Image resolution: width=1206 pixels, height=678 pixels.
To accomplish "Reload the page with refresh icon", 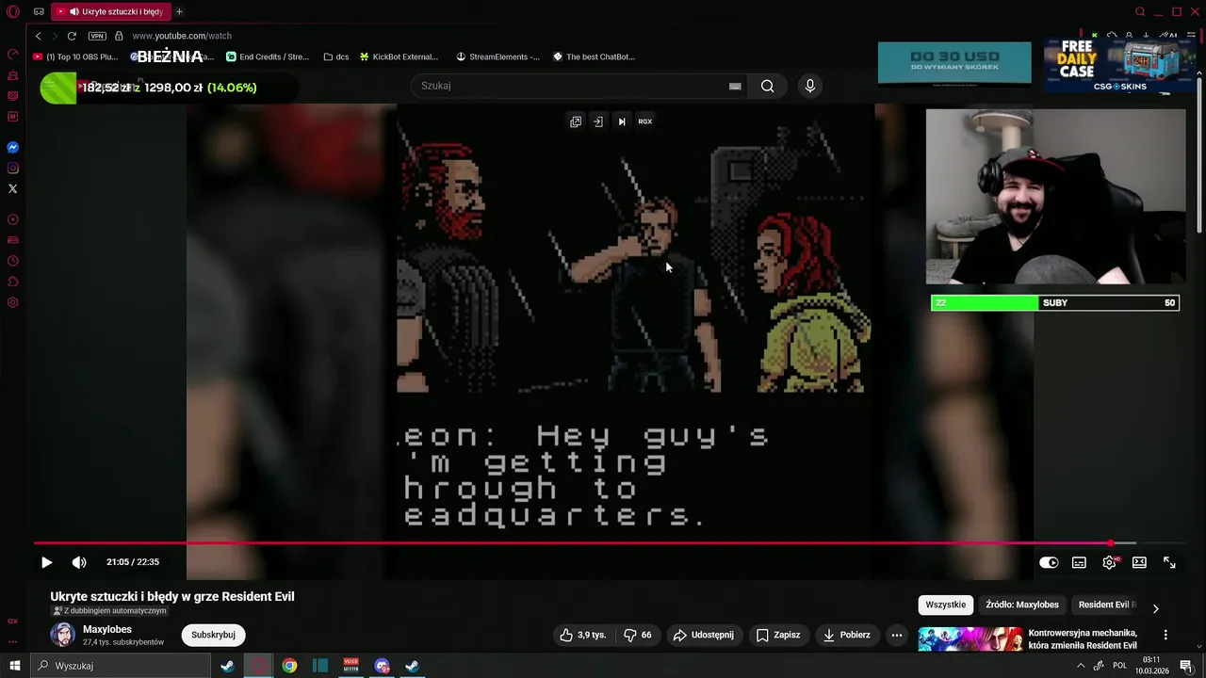I will tap(72, 36).
